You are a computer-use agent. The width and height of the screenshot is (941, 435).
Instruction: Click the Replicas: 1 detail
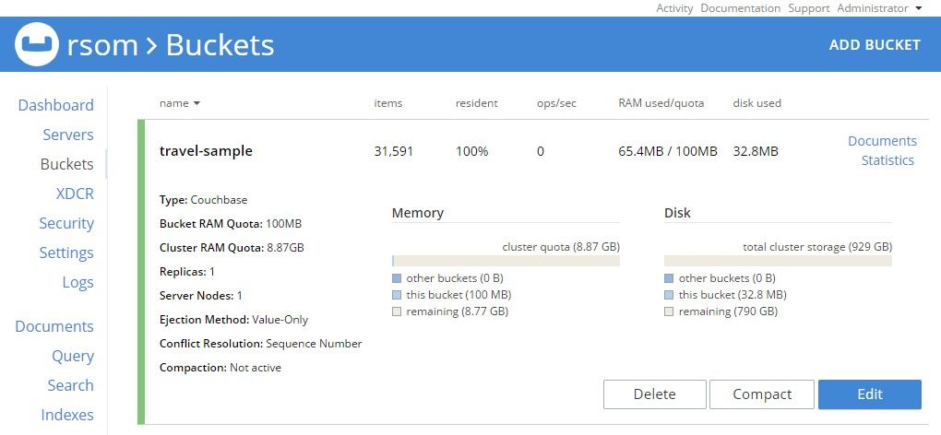(x=187, y=272)
